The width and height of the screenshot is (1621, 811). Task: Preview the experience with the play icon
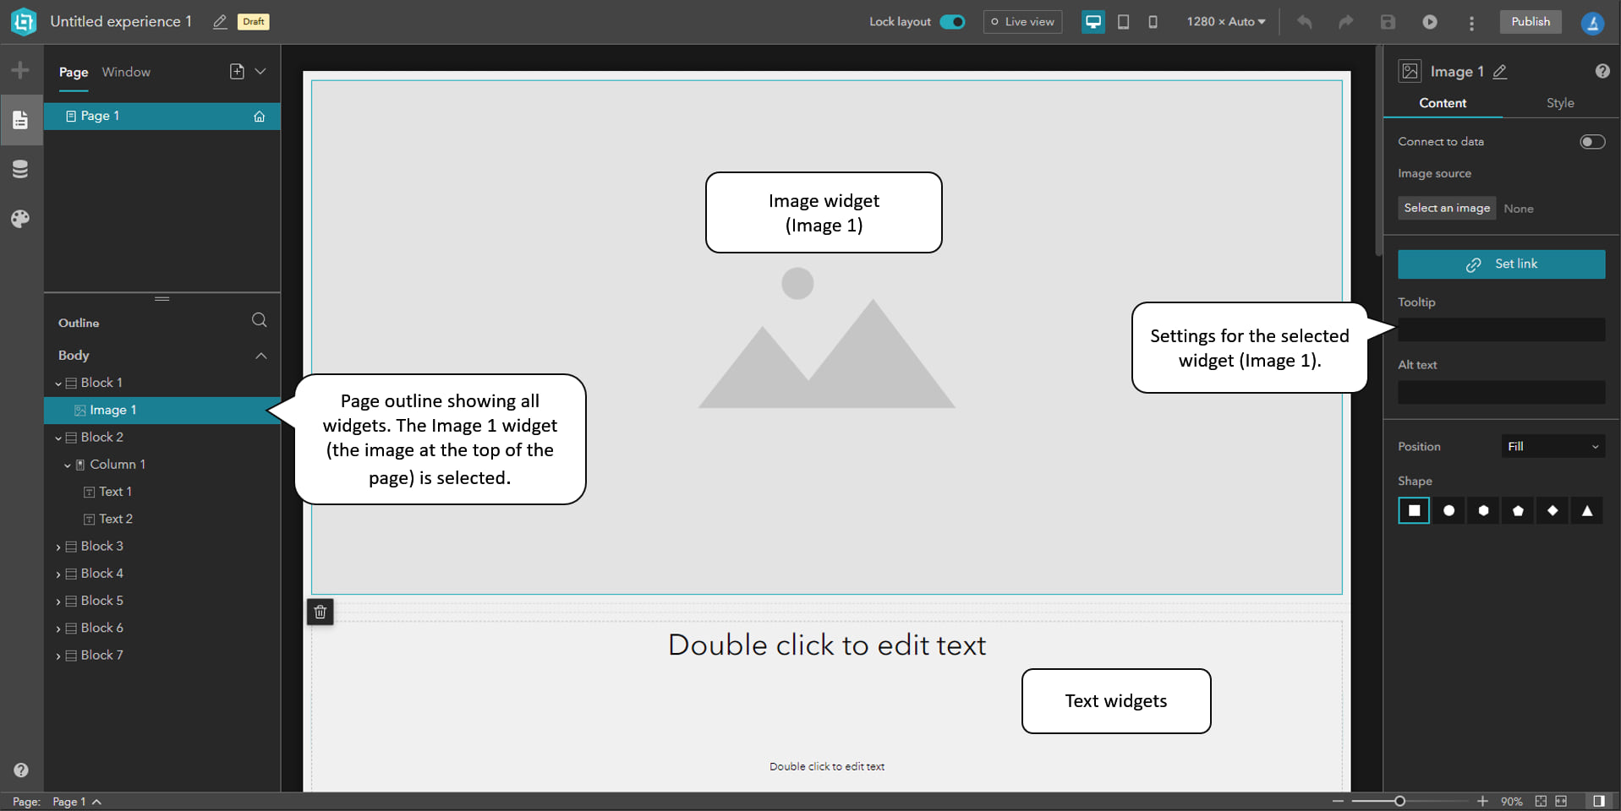tap(1430, 22)
